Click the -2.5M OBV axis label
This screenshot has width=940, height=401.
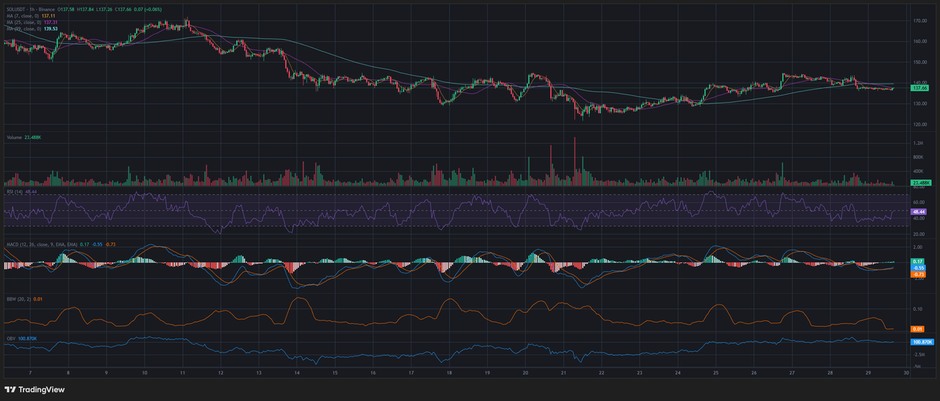coord(919,353)
